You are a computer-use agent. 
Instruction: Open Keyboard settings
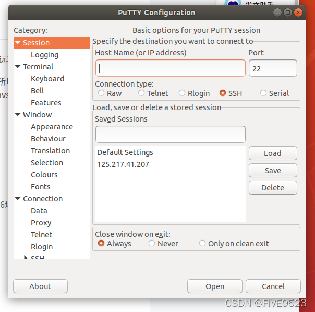click(47, 79)
